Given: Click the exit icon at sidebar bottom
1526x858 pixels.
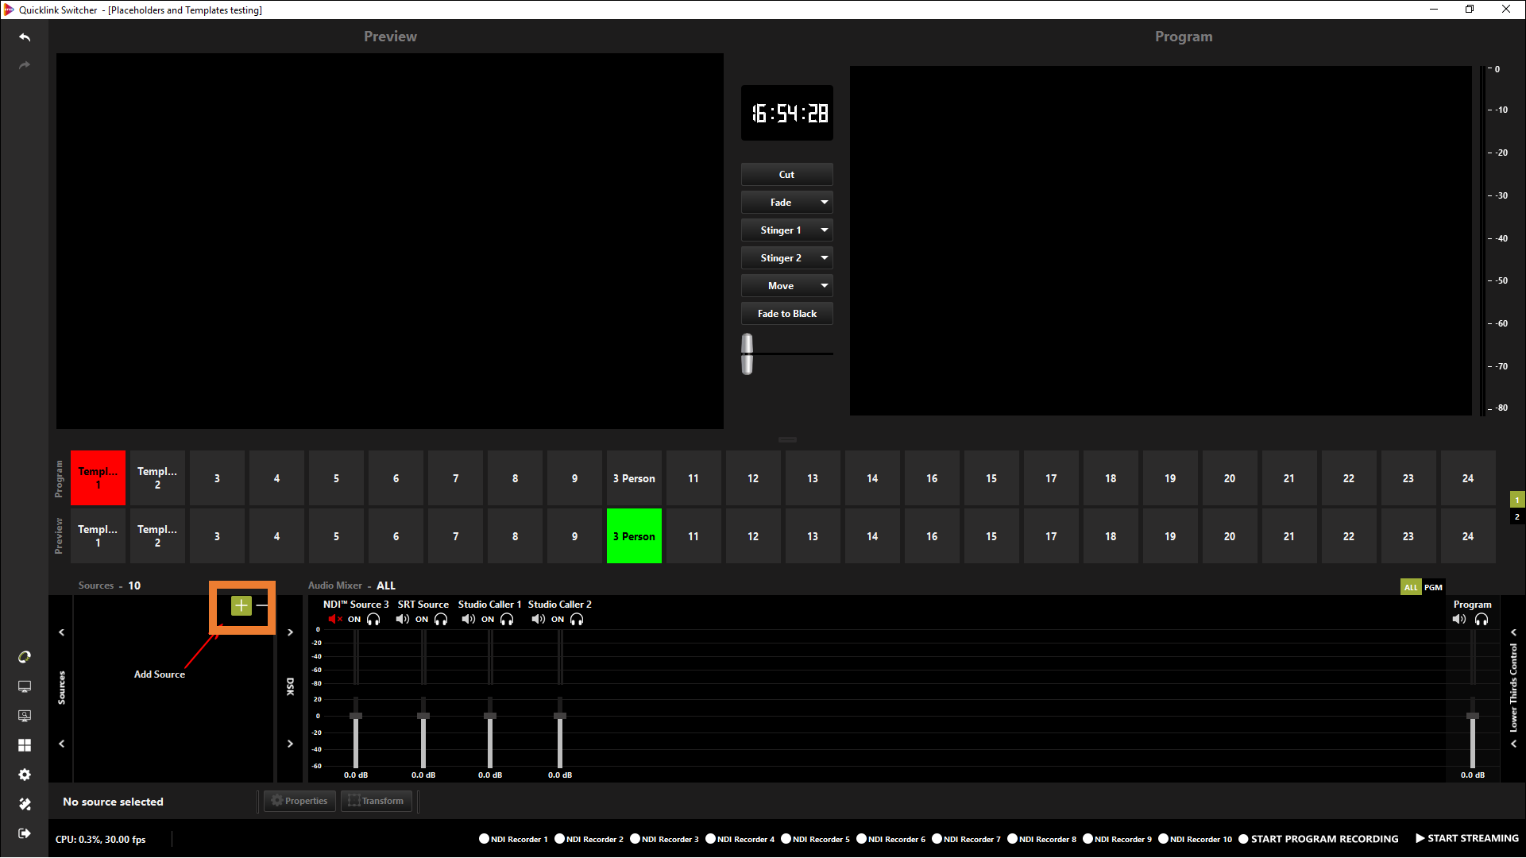Looking at the screenshot, I should 25,833.
